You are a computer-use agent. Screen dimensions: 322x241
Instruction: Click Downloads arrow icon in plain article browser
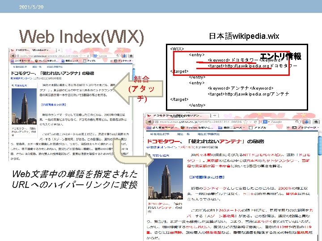click(124, 56)
